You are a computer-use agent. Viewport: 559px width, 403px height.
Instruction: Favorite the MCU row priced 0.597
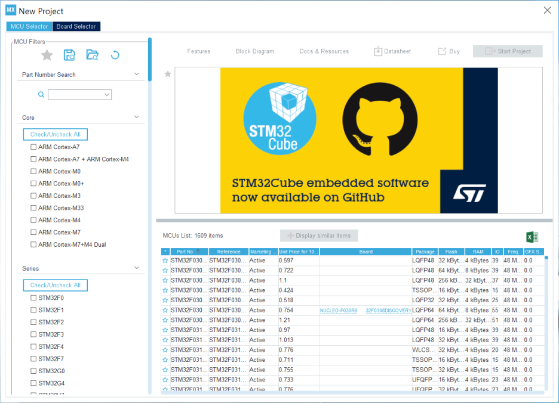pyautogui.click(x=165, y=261)
